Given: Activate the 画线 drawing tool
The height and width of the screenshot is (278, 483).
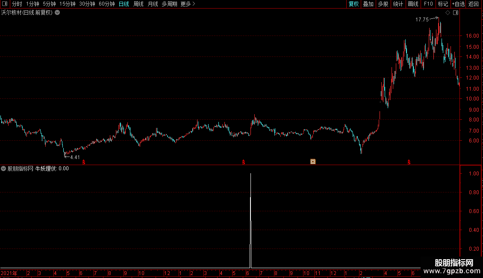Looking at the screenshot, I should 413,4.
